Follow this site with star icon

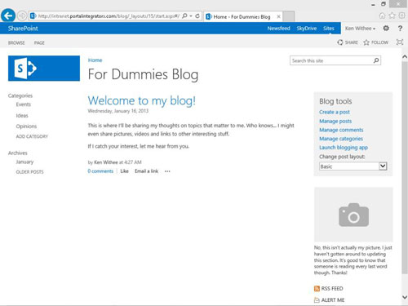point(366,42)
